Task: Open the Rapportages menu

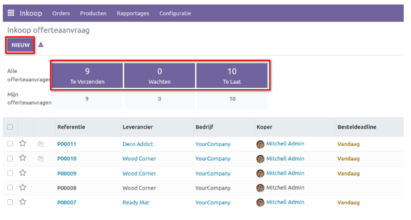Action: (133, 13)
